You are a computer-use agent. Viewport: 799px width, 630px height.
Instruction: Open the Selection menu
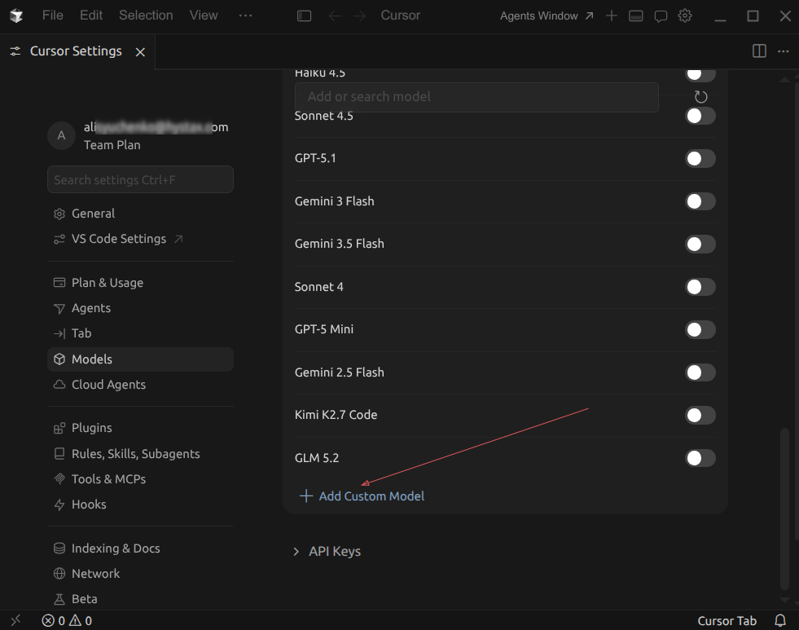146,15
